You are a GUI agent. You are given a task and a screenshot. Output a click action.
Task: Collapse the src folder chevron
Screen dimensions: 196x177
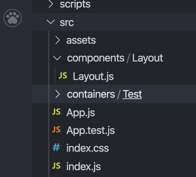(x=51, y=22)
